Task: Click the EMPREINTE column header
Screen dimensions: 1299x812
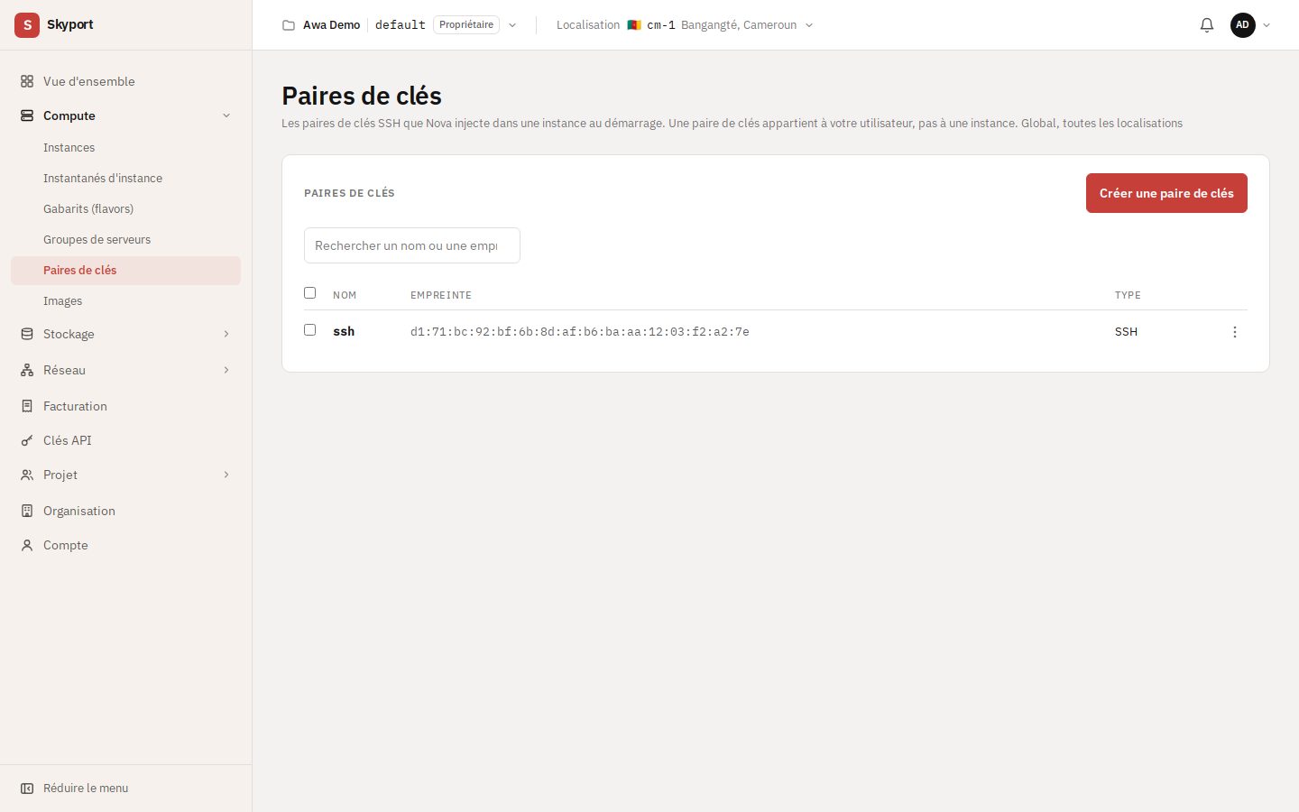Action: [441, 295]
